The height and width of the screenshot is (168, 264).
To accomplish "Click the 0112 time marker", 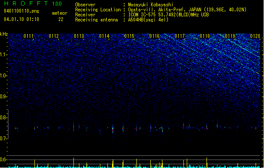I will point(54,36).
